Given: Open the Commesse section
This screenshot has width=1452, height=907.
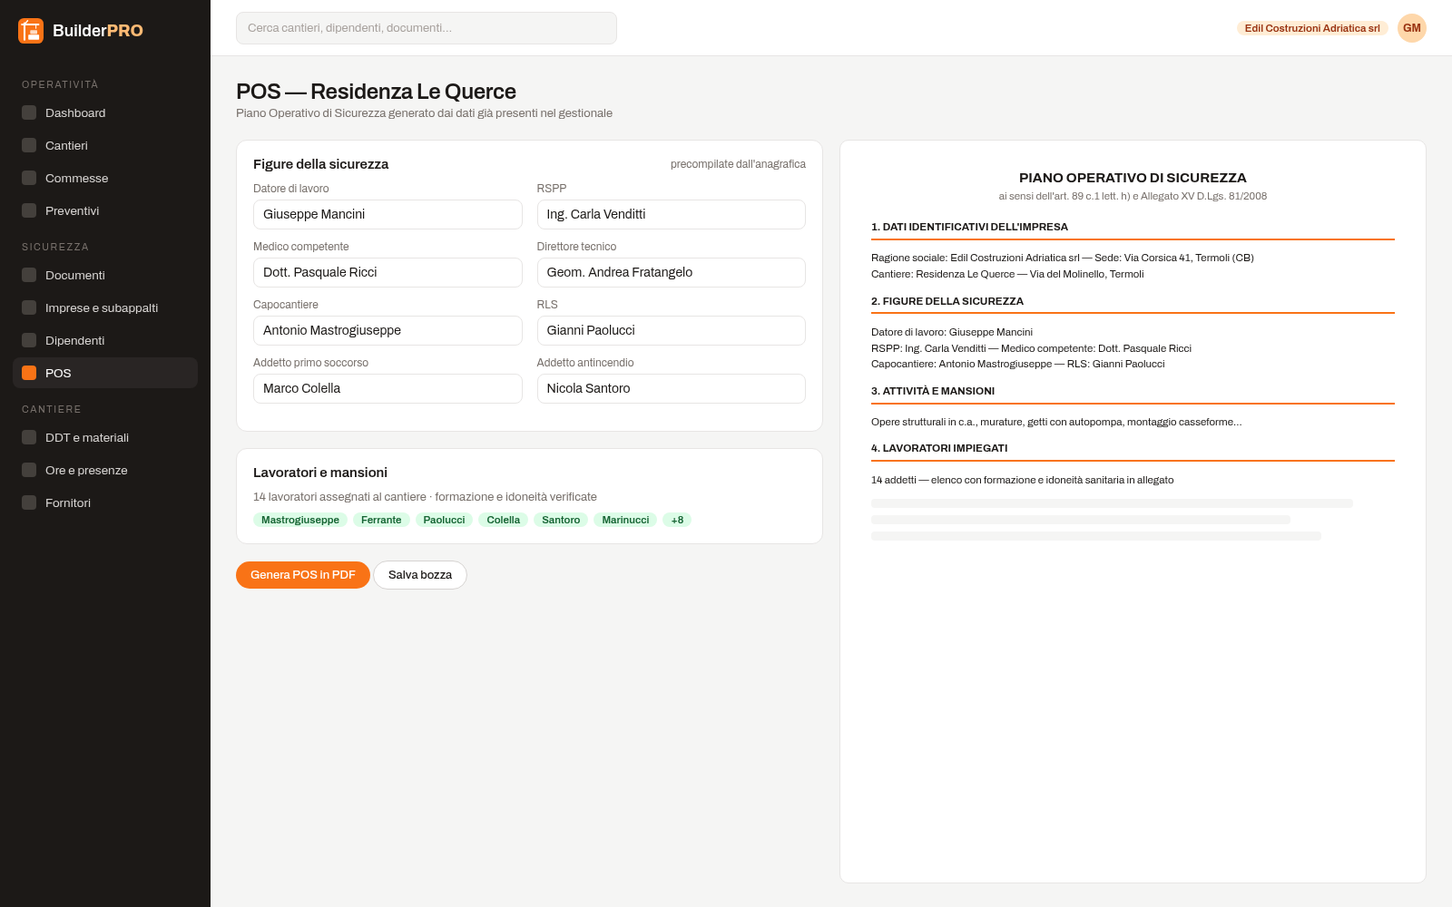Looking at the screenshot, I should 105,178.
